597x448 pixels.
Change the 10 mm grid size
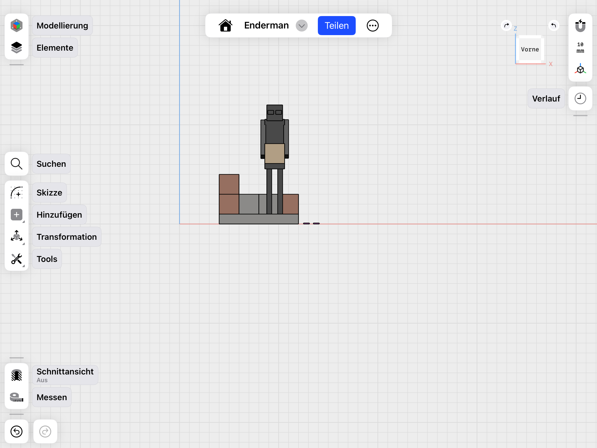pyautogui.click(x=580, y=48)
